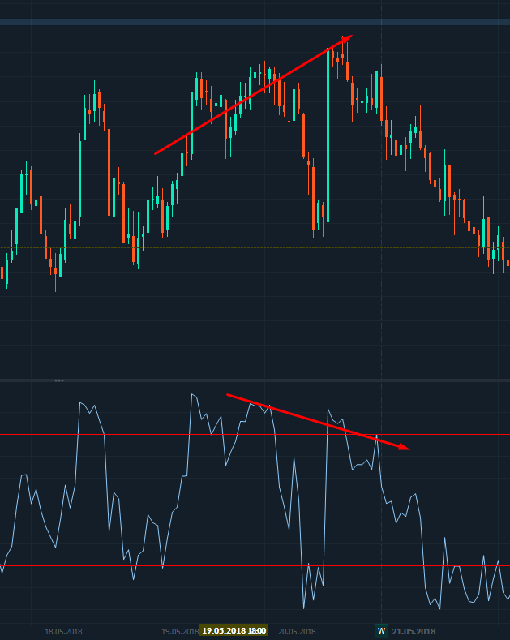Click the highlighted 19.05.2018 18:00 time label
Screen dimensions: 510x640
(x=234, y=631)
